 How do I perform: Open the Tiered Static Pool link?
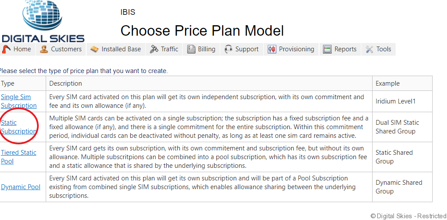pos(18,157)
